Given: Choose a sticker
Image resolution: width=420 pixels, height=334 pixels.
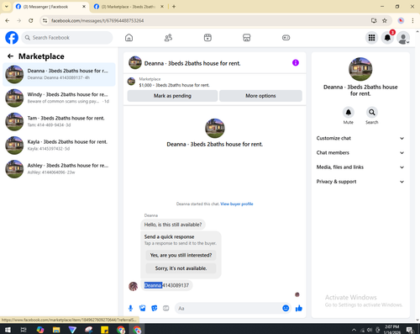Looking at the screenshot, I should click(155, 309).
